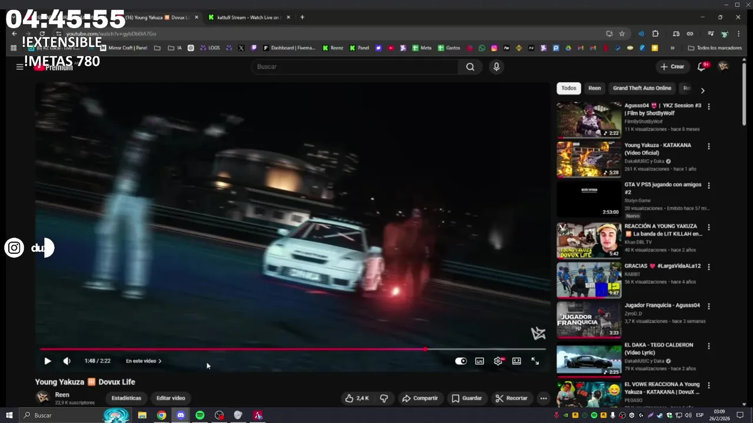Save video with Guardar button
Screen dimensions: 753x423
[467, 398]
